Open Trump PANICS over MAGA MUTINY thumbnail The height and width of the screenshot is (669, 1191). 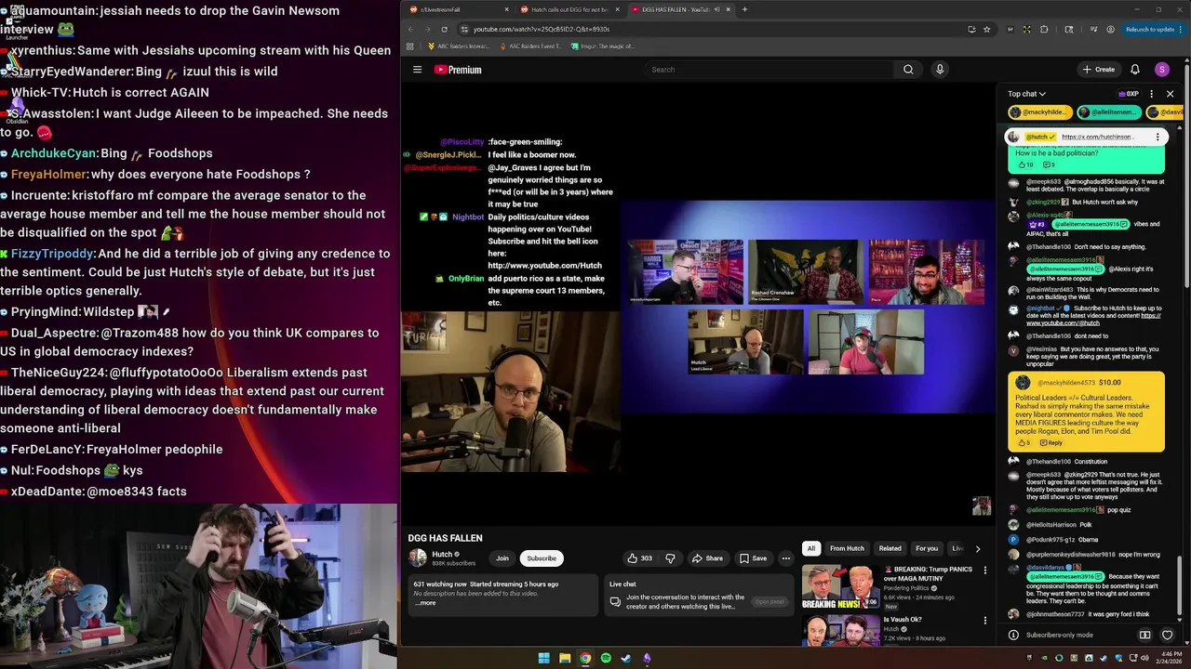(840, 586)
